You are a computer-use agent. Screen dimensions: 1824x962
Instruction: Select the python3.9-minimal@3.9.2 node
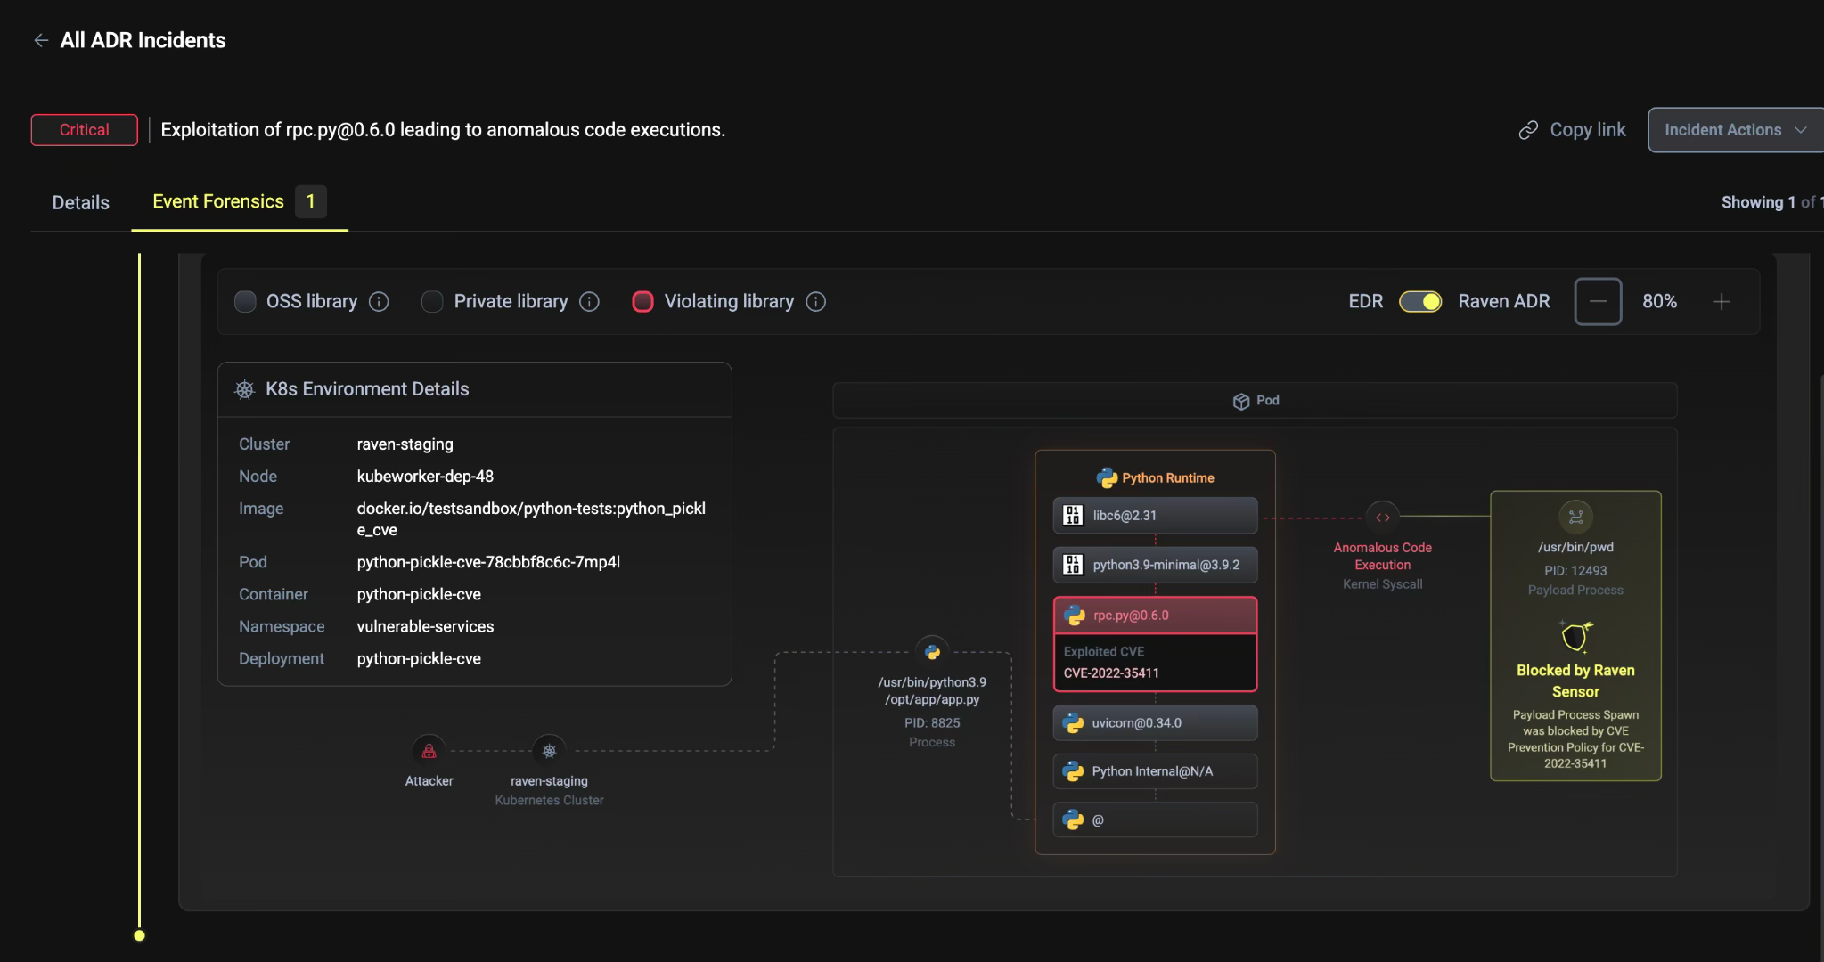[1155, 565]
